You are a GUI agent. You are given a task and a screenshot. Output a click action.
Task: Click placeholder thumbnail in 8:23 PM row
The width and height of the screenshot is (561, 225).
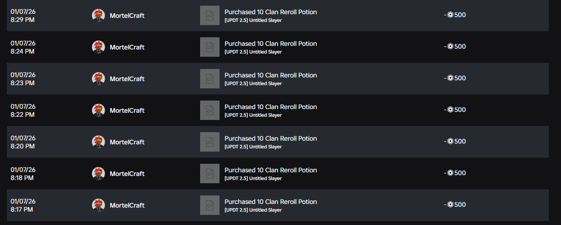(x=210, y=79)
